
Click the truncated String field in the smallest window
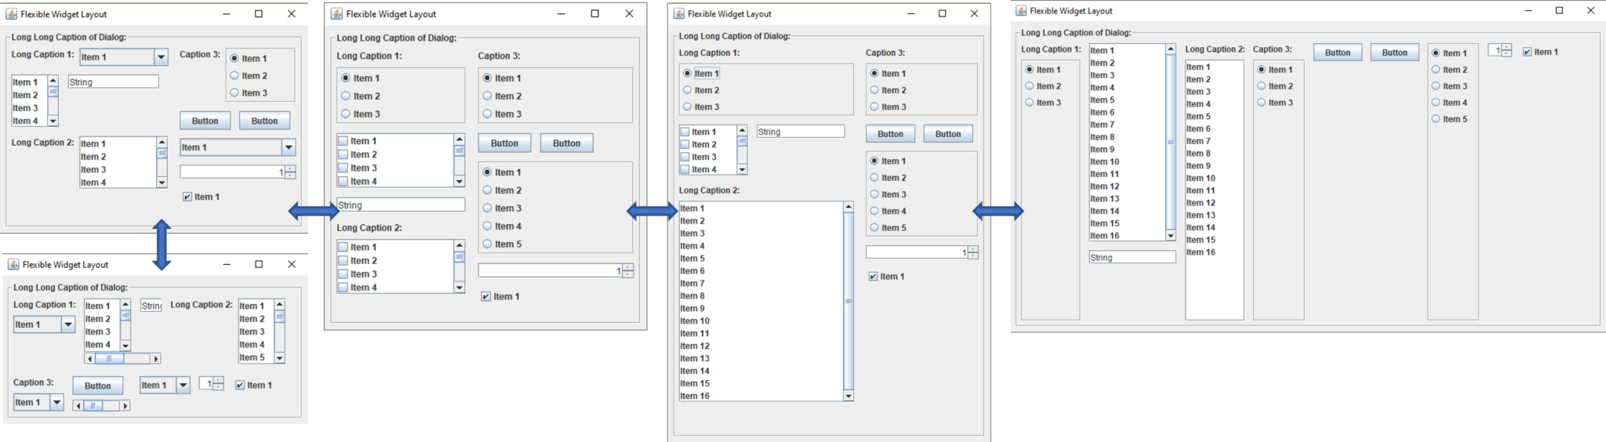tap(151, 306)
